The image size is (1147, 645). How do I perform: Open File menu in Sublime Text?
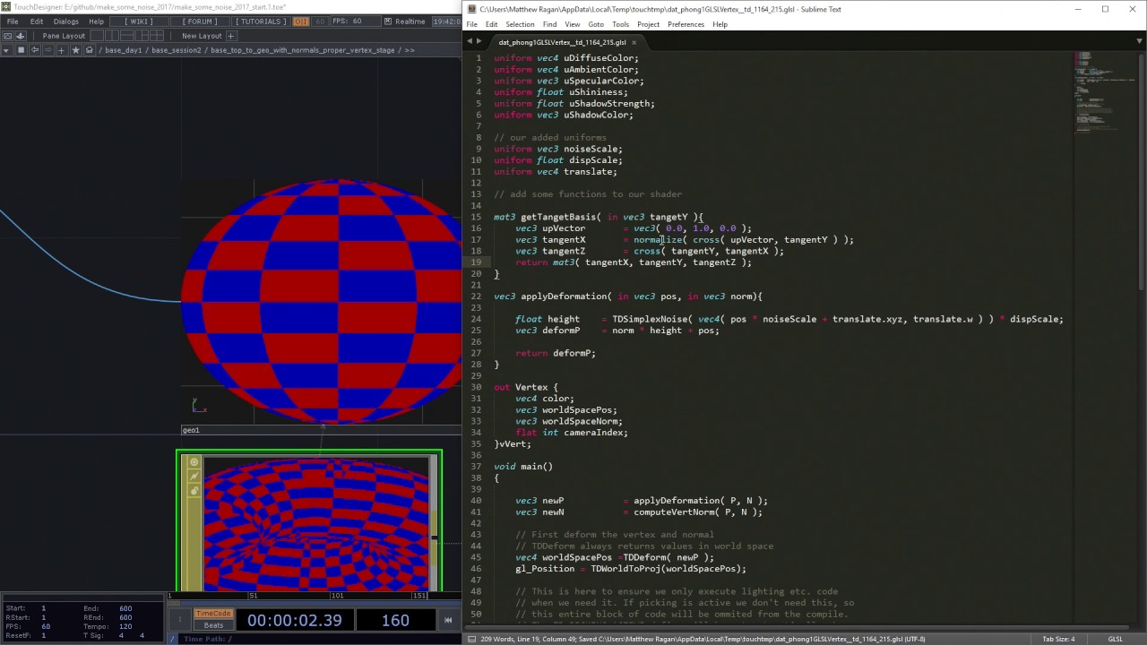point(471,24)
